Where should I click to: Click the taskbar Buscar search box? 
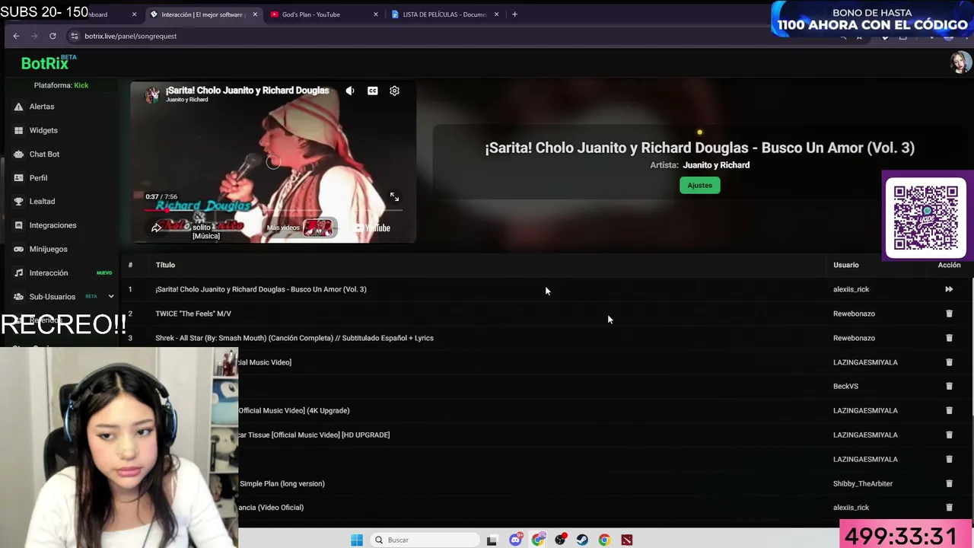tap(424, 540)
